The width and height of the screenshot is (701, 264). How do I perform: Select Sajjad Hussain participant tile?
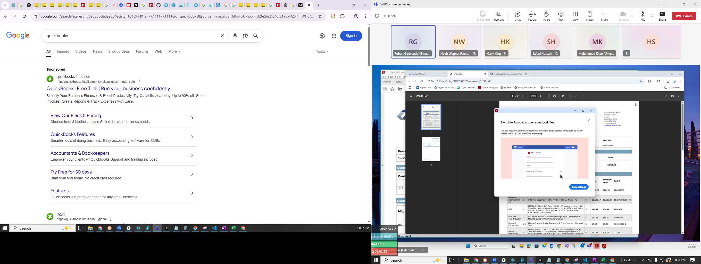pyautogui.click(x=551, y=42)
